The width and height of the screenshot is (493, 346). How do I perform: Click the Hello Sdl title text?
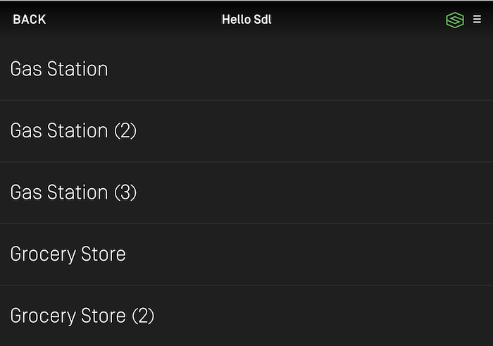click(246, 20)
